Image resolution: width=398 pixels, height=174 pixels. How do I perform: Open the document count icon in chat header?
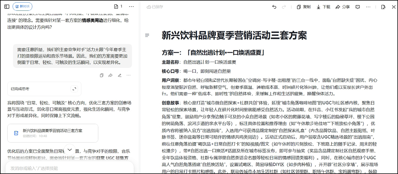(118, 7)
